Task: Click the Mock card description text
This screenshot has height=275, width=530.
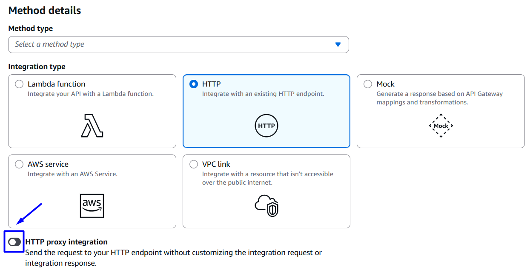Action: (x=439, y=98)
